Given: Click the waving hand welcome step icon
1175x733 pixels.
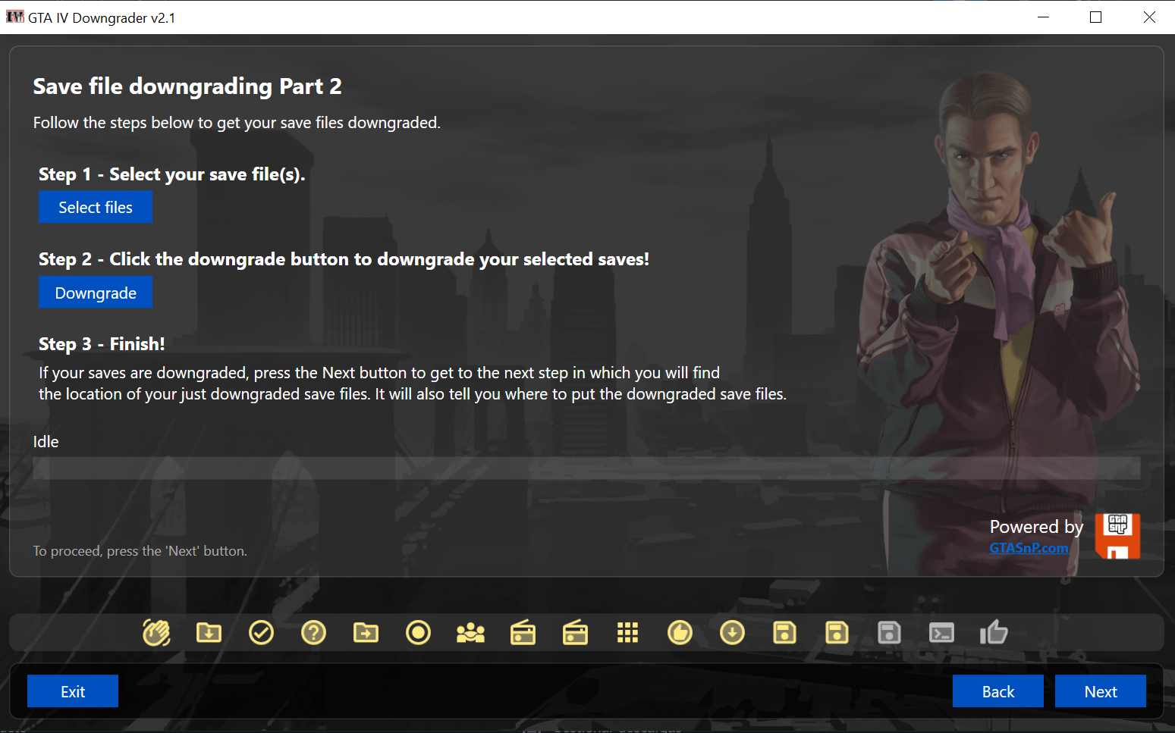Looking at the screenshot, I should 156,632.
